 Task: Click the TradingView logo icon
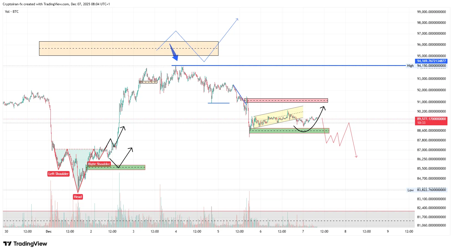point(7,244)
